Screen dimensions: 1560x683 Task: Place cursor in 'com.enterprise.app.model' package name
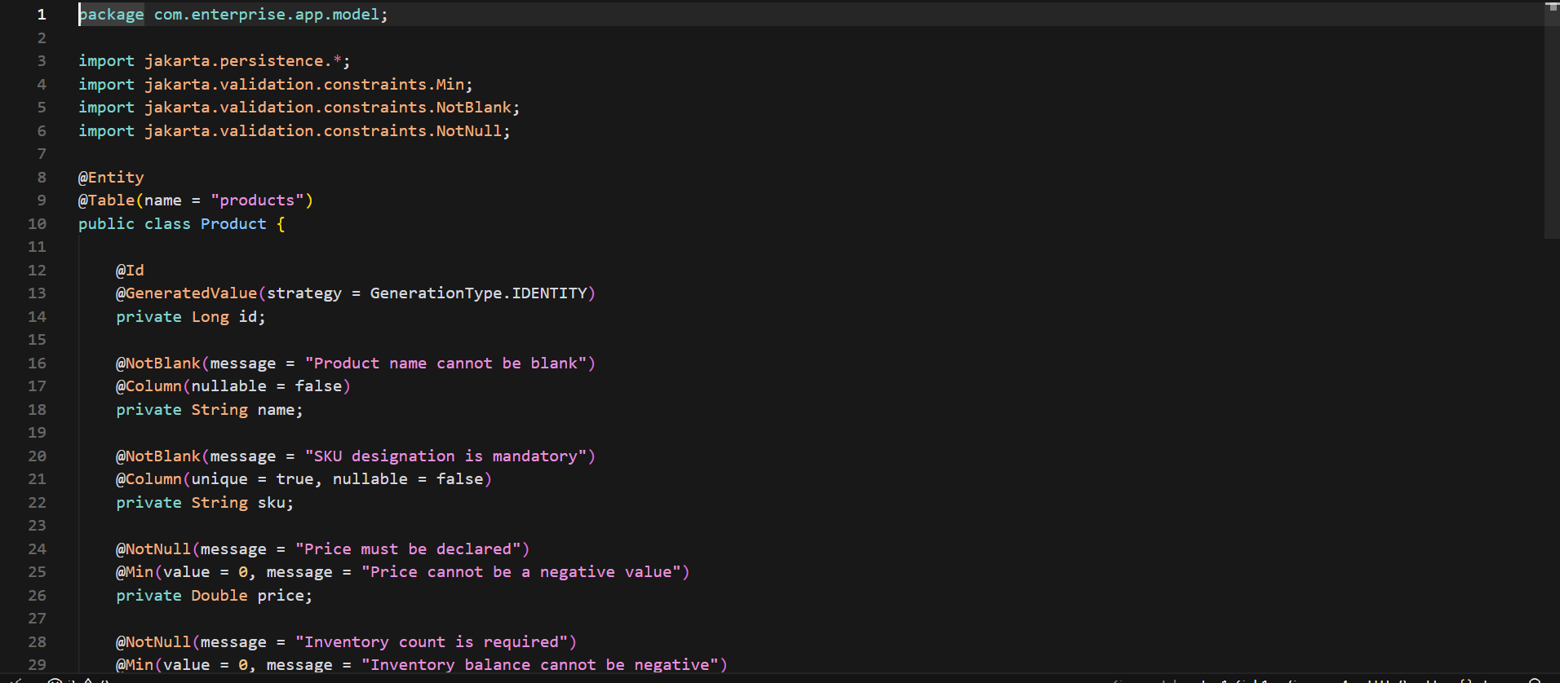coord(267,15)
